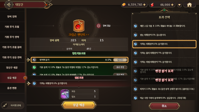The image size is (199, 112).
Task: Click 효과 변경 beside the 치명타 저항 effect
Action: 120,67
